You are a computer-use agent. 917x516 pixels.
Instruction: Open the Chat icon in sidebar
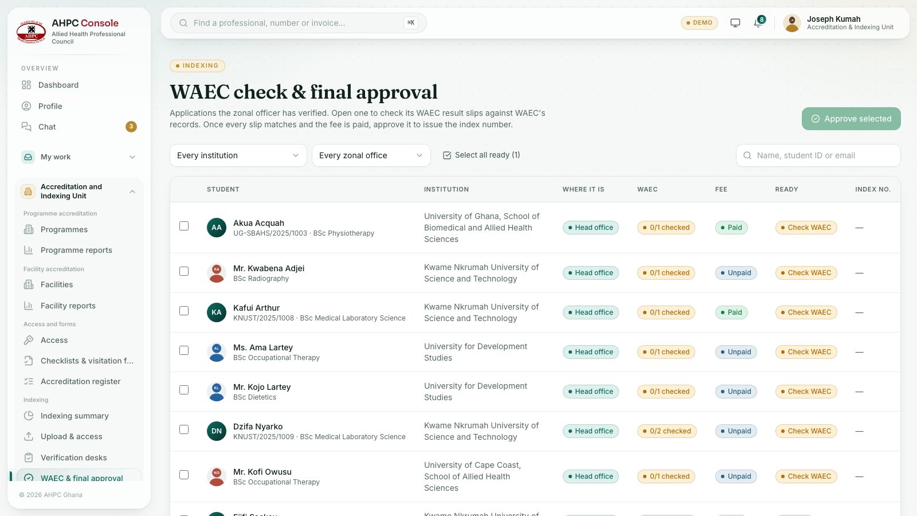(26, 127)
